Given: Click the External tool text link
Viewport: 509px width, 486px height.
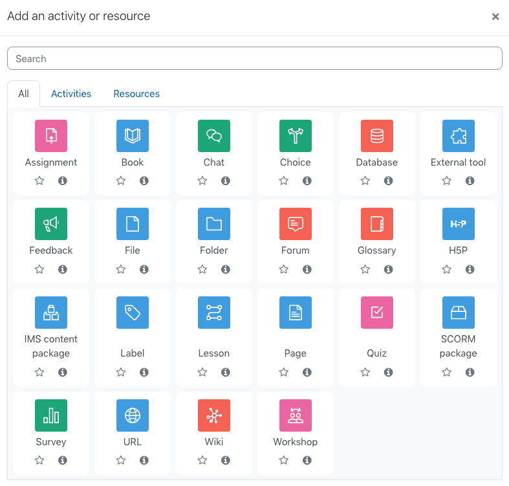Looking at the screenshot, I should (x=458, y=162).
